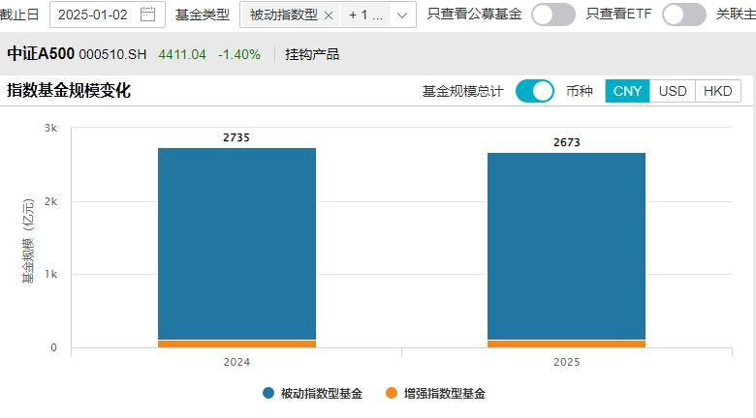
Task: Click the blue 2024 bar segment
Action: point(236,244)
